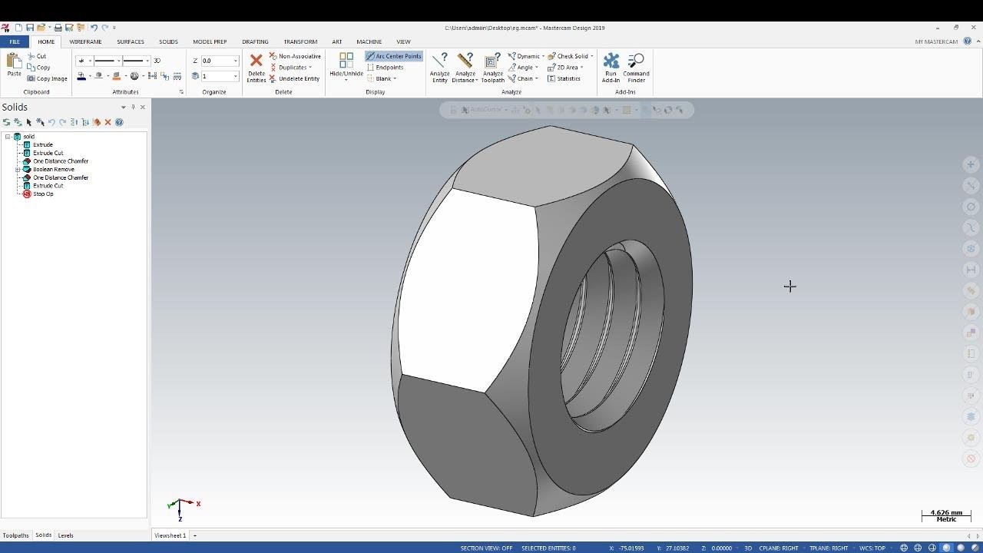The image size is (983, 553).
Task: Switch to the MODEL PREP ribbon tab
Action: tap(210, 41)
